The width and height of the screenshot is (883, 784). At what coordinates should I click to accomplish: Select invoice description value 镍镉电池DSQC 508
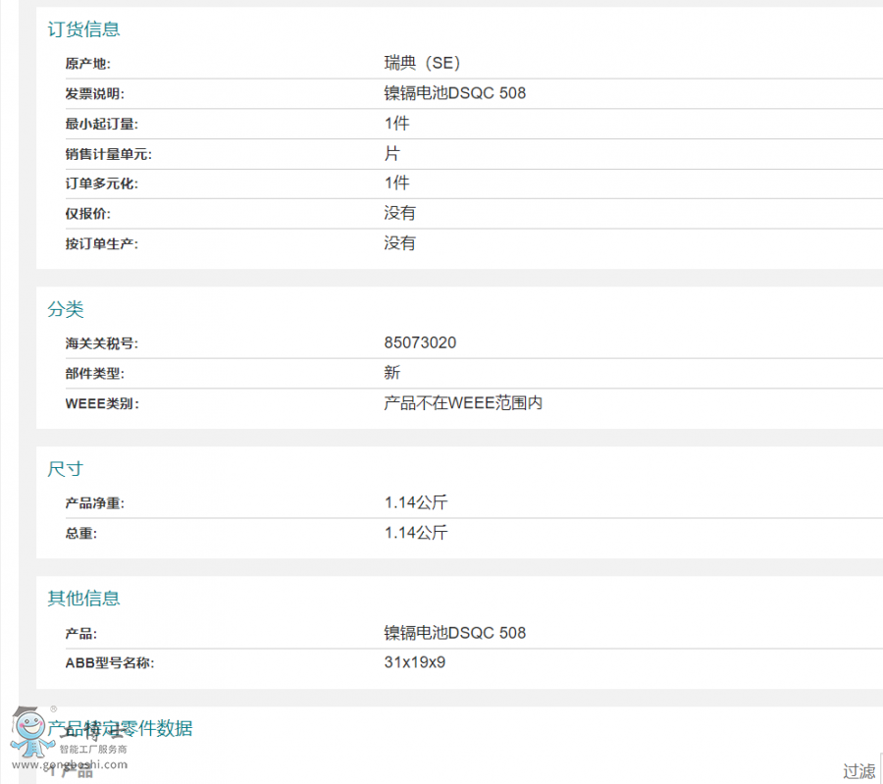click(x=454, y=93)
